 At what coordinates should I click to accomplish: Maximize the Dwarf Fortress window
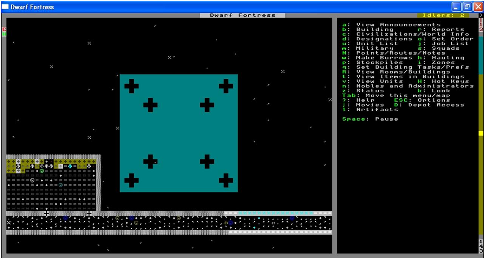(x=467, y=7)
